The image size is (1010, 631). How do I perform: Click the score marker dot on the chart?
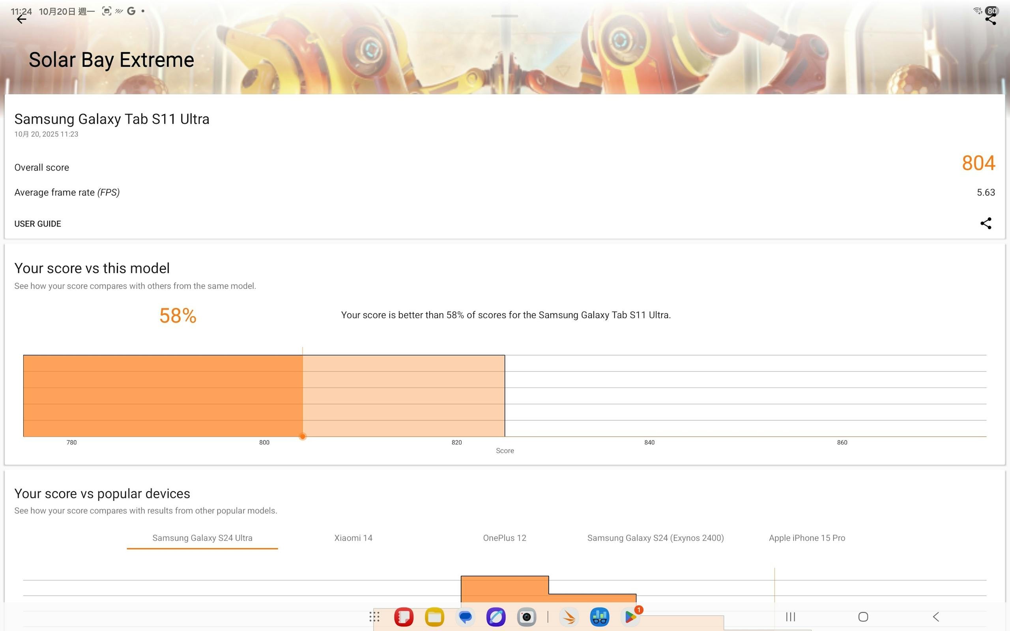tap(303, 436)
